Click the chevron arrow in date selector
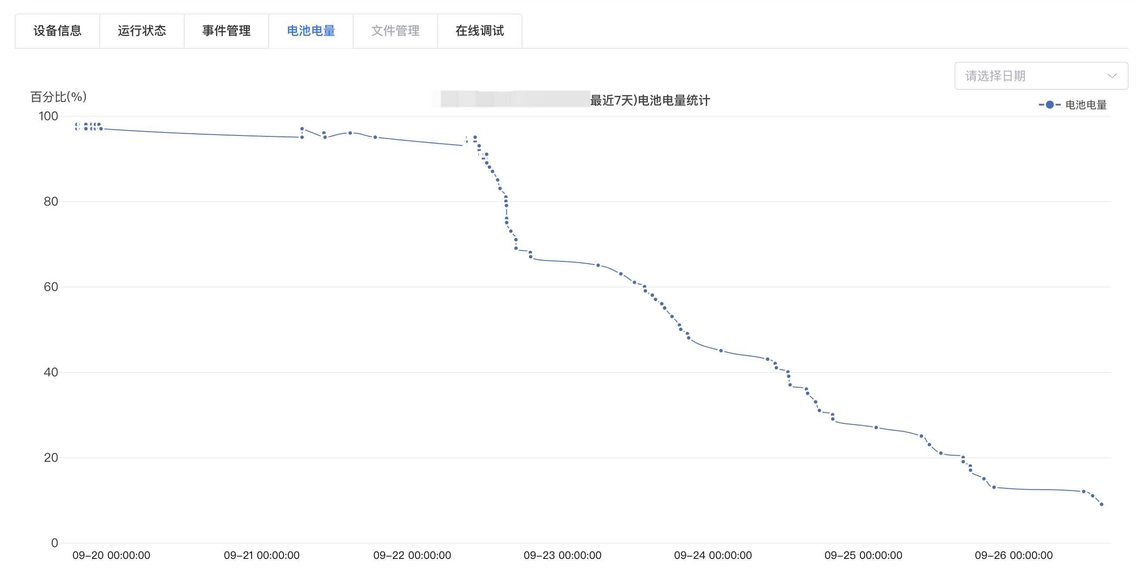Screen dimensions: 1140x575 point(1112,76)
